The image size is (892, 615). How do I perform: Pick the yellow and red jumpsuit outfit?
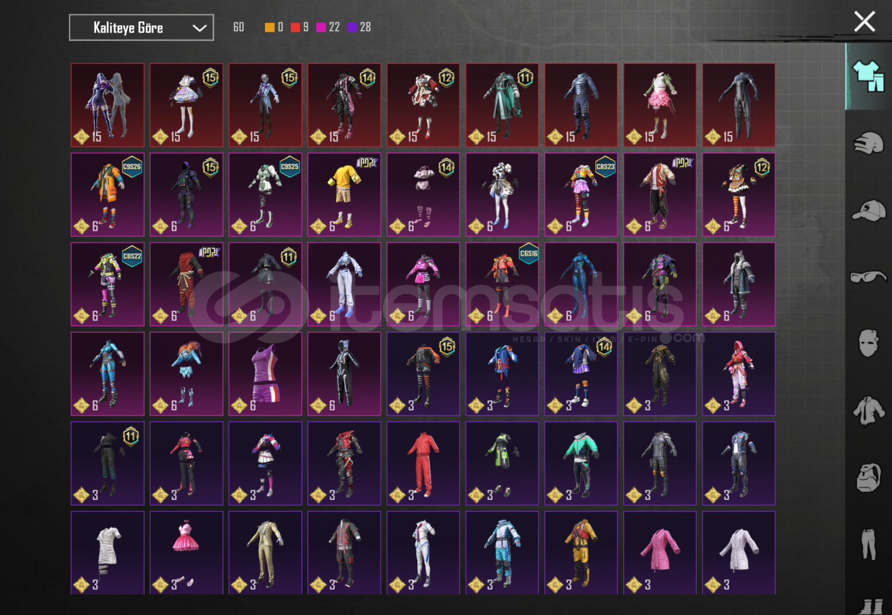tap(581, 553)
